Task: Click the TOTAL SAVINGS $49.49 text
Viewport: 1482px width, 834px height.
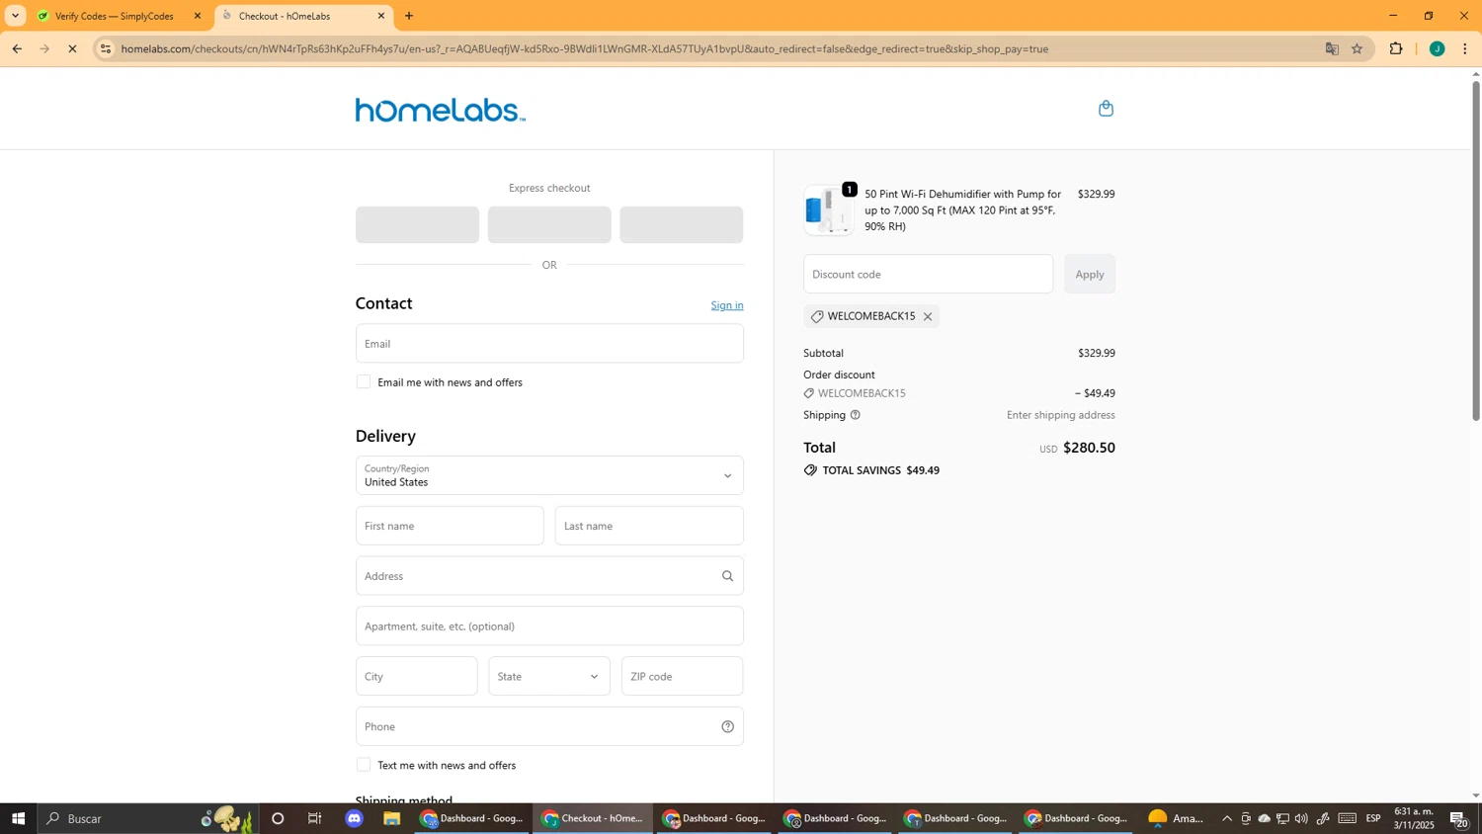Action: tap(881, 470)
